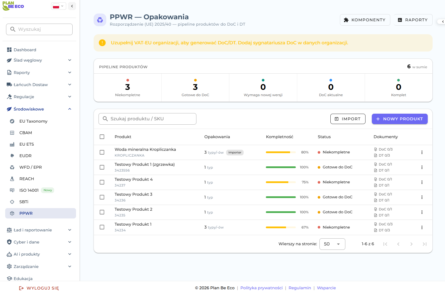Check the Testowy Produkt 2 row checkbox

(102, 212)
